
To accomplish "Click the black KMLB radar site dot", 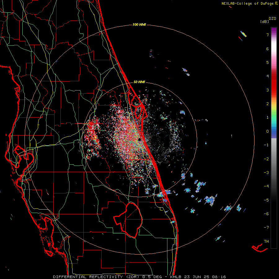I will pyautogui.click(x=139, y=139).
